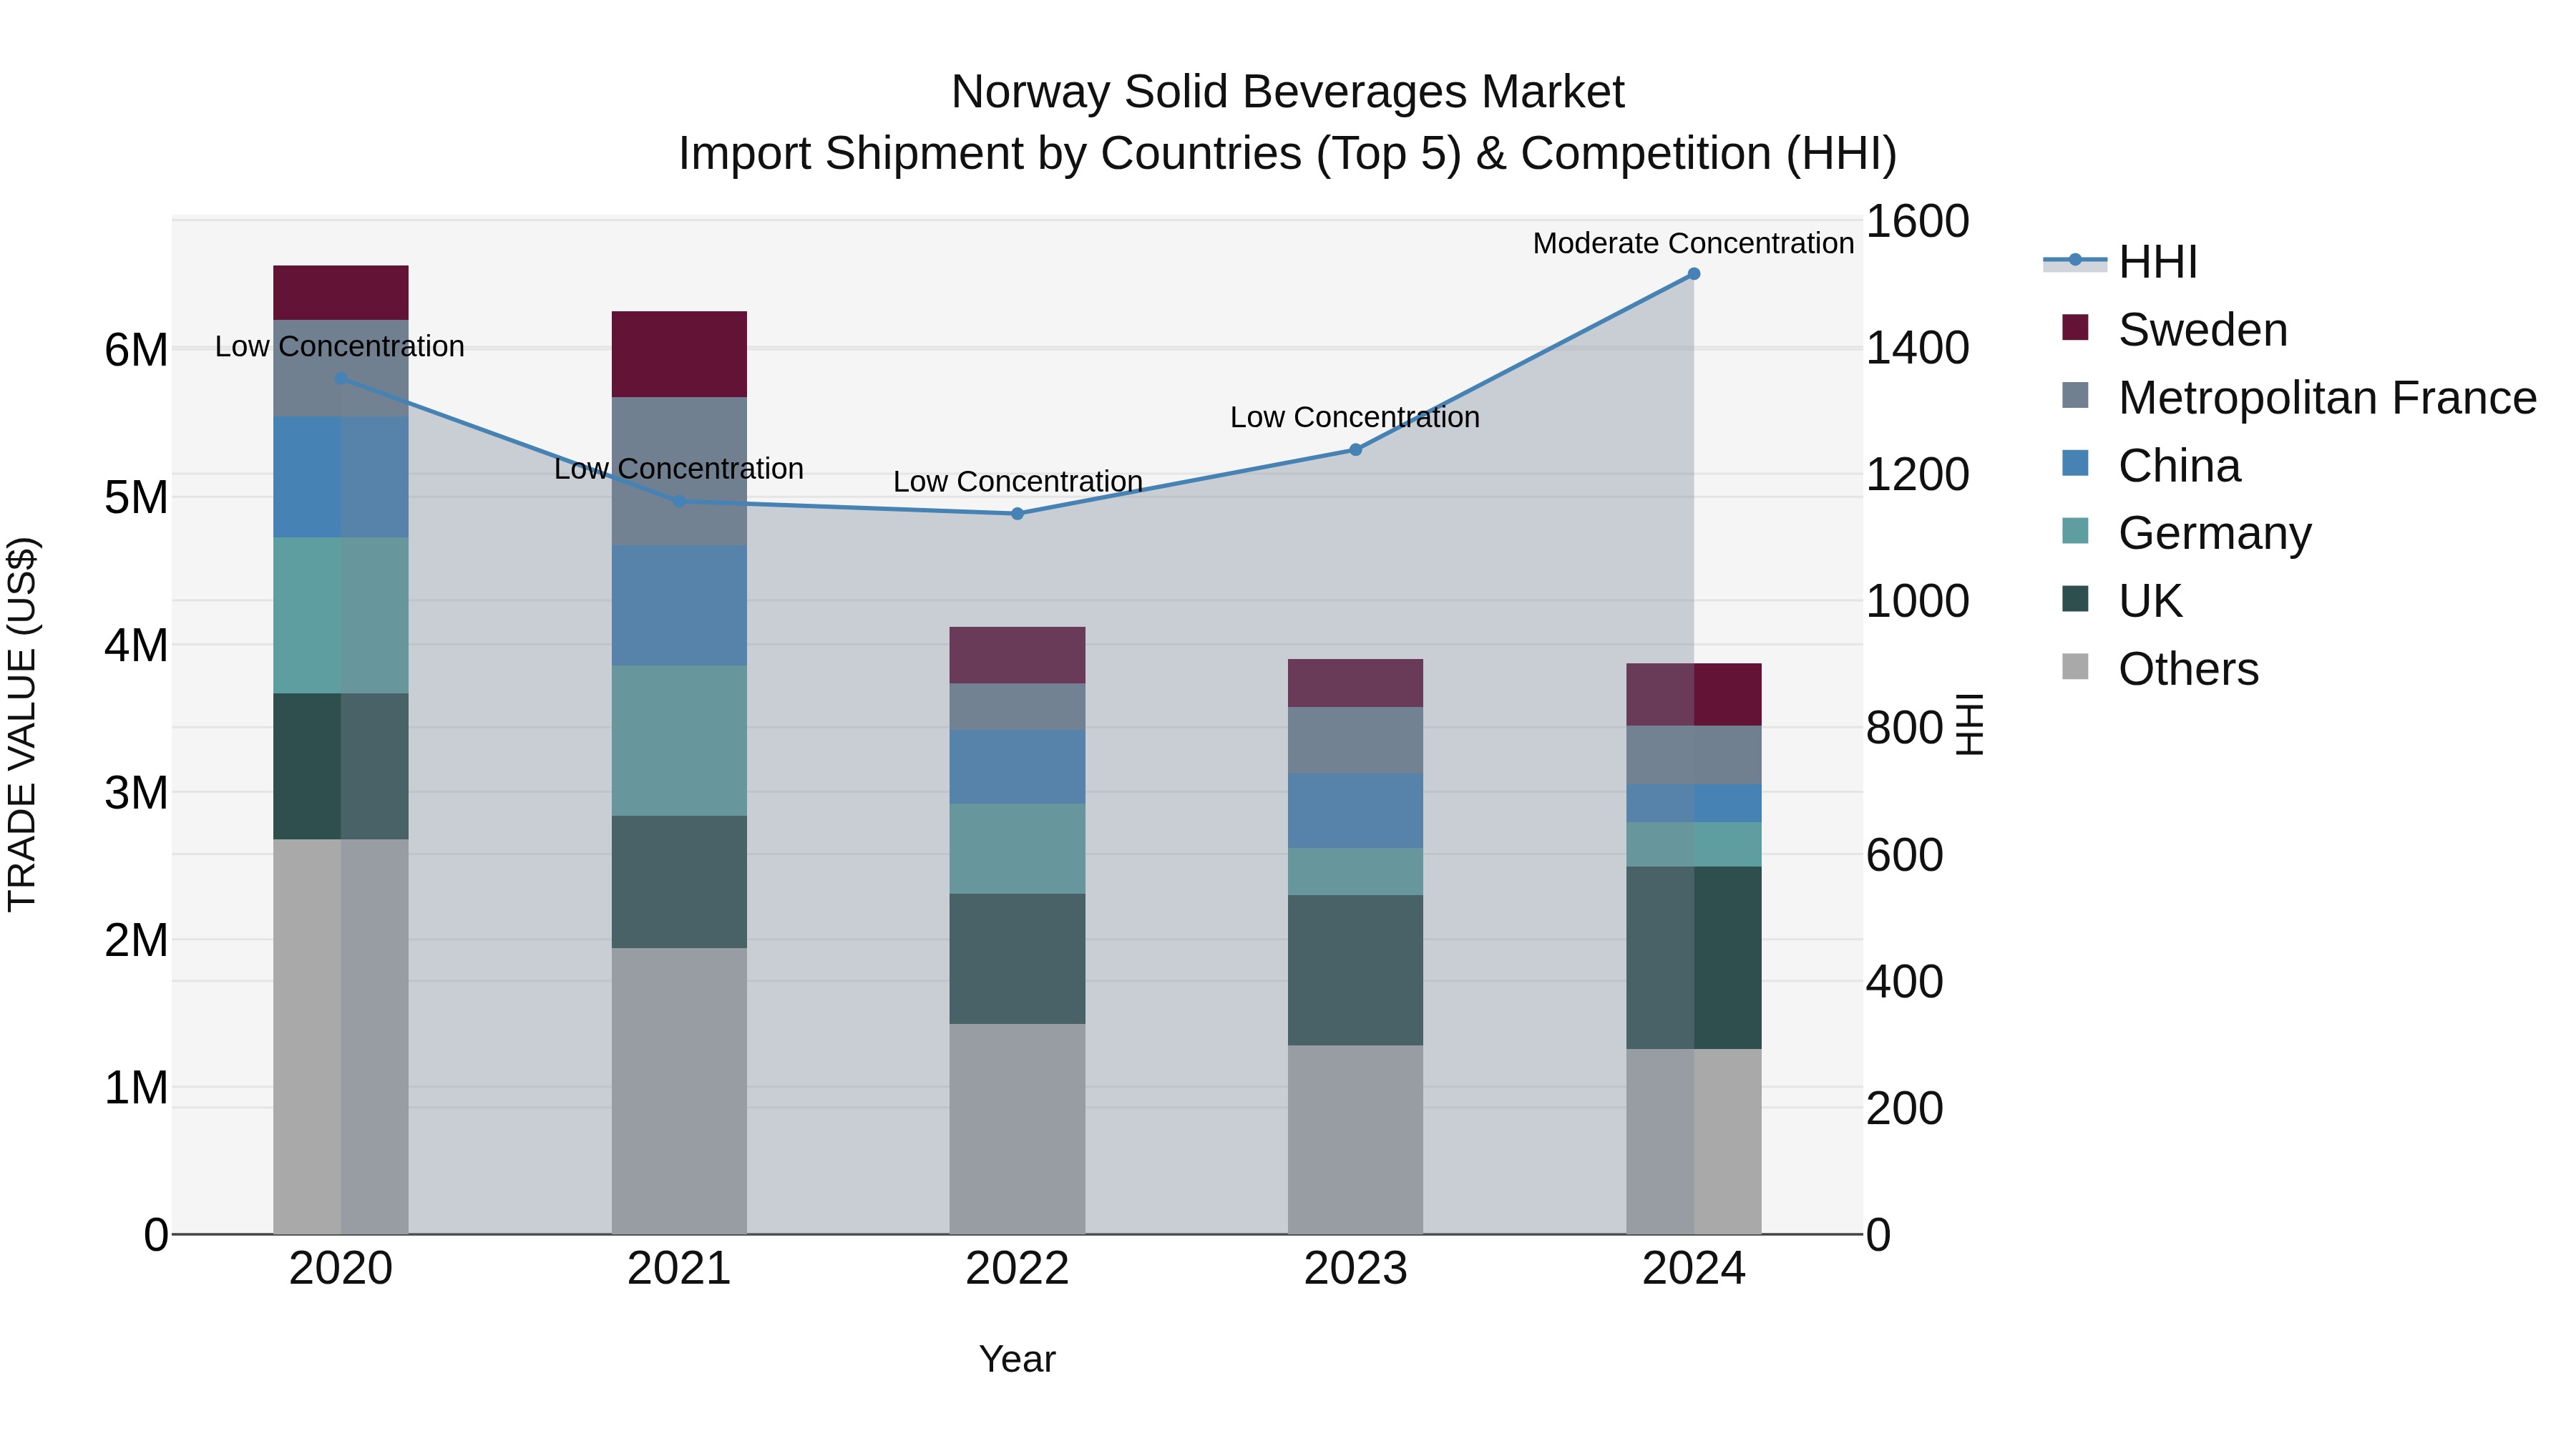The height and width of the screenshot is (1449, 2576).
Task: Click the Sweden legend color swatch
Action: [x=2075, y=327]
